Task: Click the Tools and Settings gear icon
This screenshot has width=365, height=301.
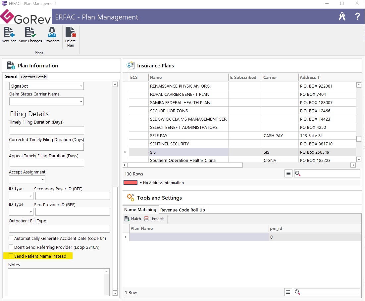Action: click(x=130, y=198)
